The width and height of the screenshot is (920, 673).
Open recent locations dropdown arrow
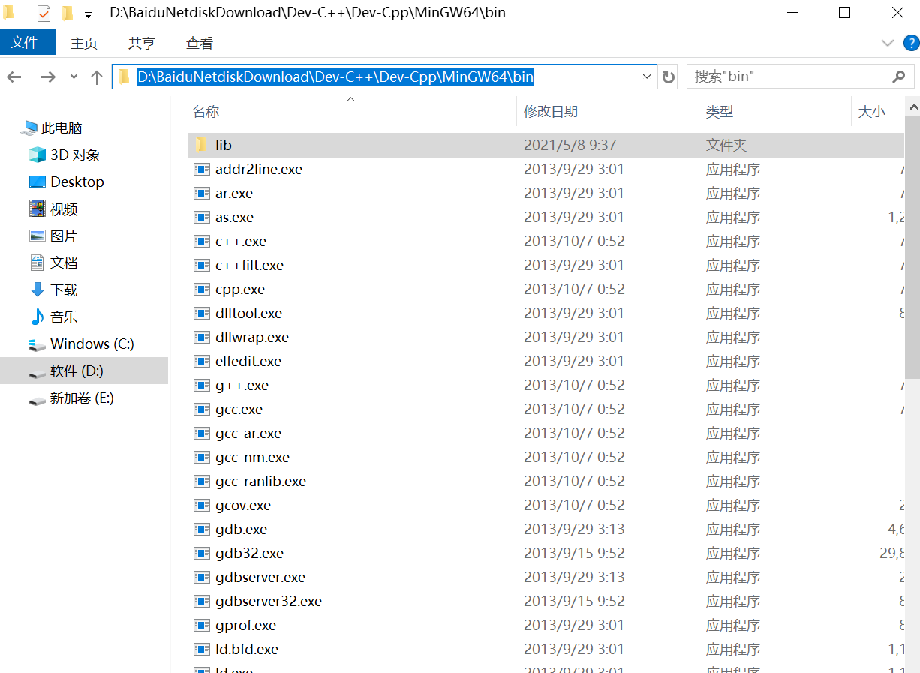(74, 77)
